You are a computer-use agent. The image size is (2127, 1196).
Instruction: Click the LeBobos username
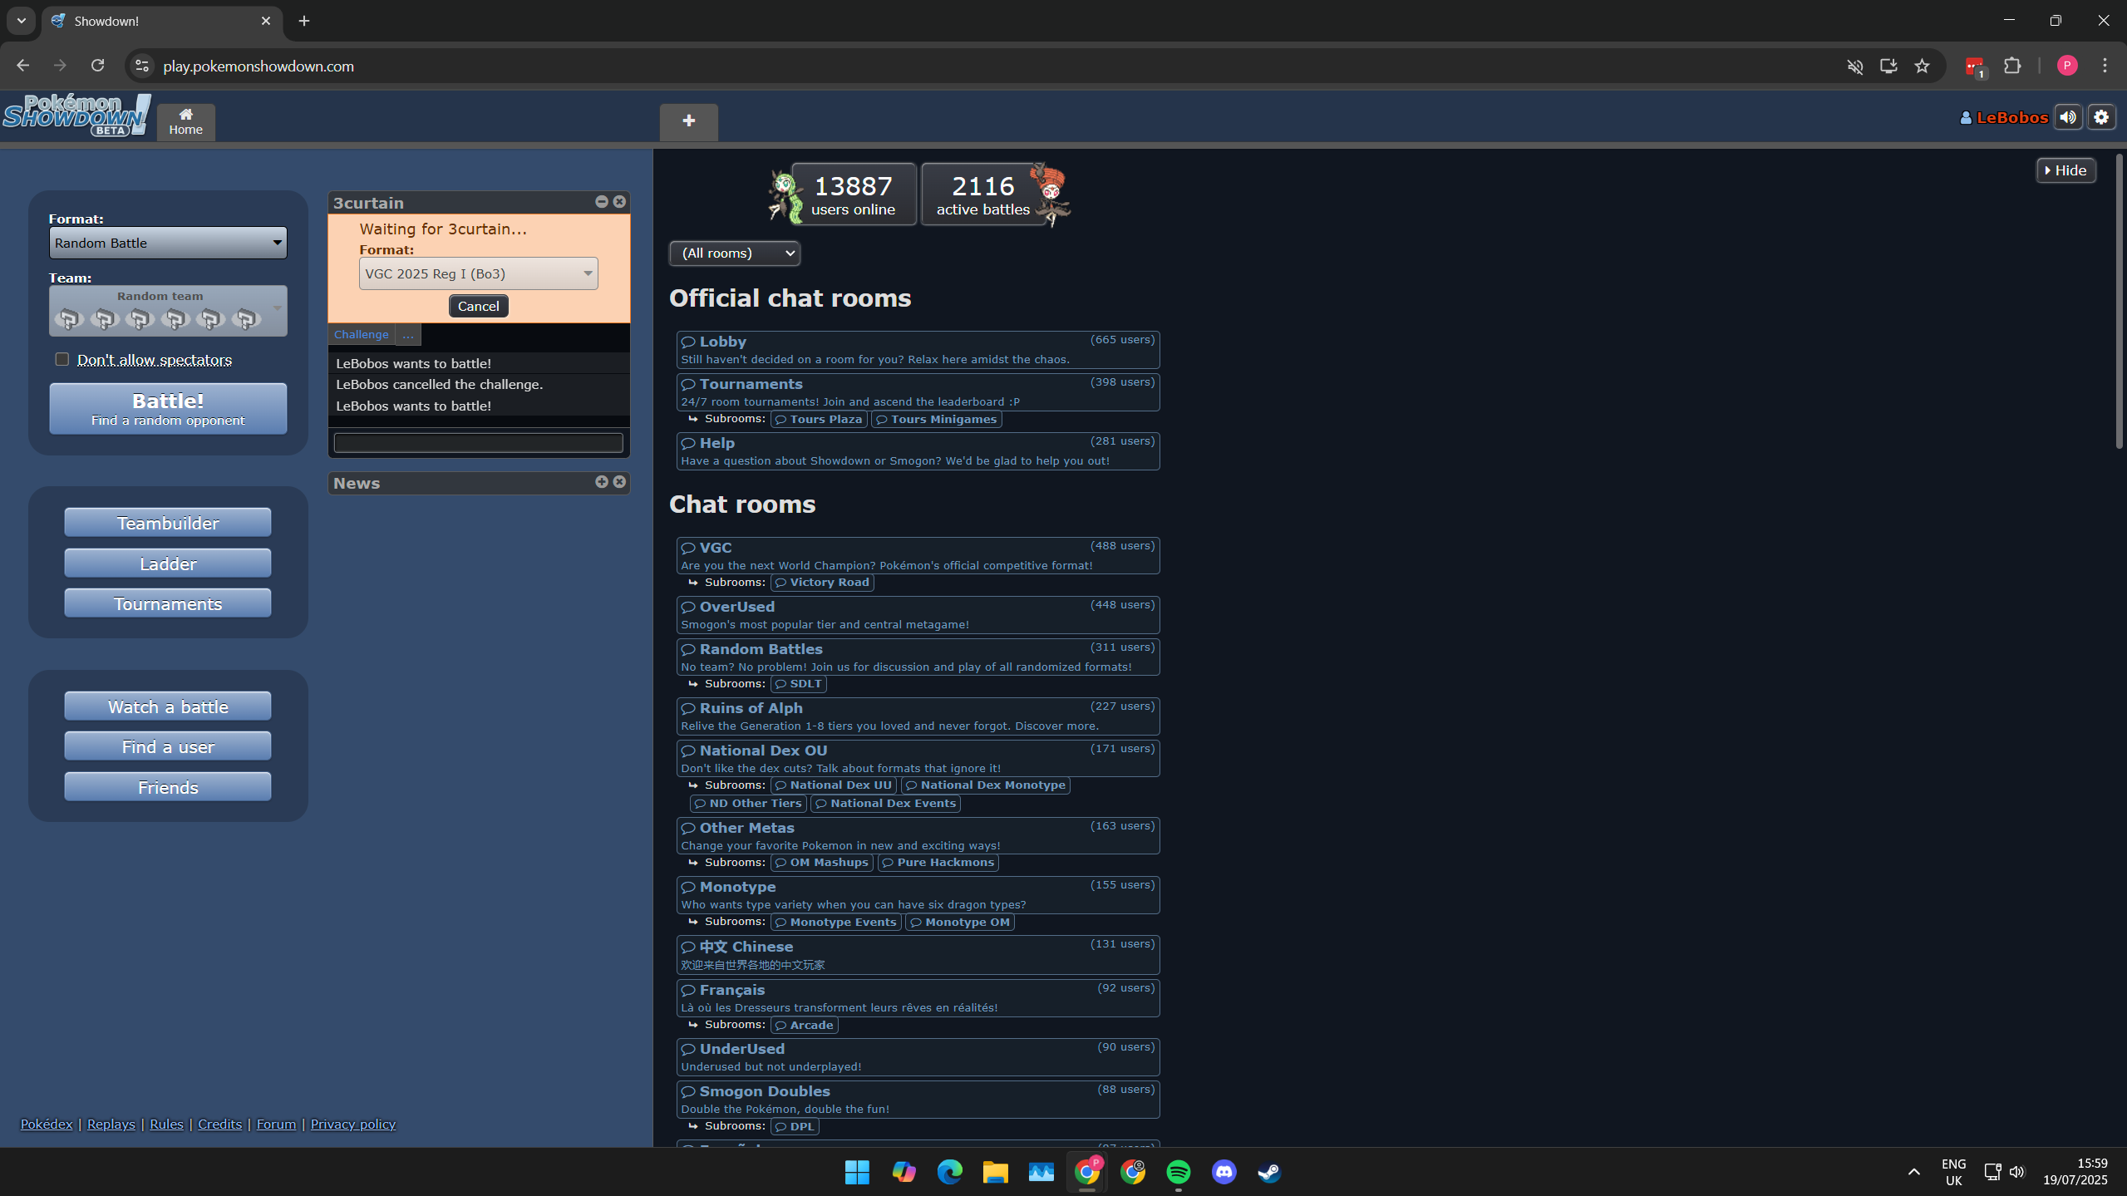[x=2011, y=117]
